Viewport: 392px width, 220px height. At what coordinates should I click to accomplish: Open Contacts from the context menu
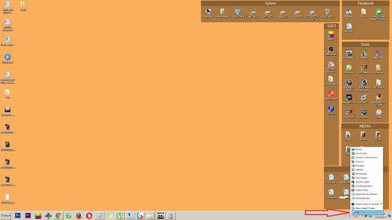tap(367, 161)
